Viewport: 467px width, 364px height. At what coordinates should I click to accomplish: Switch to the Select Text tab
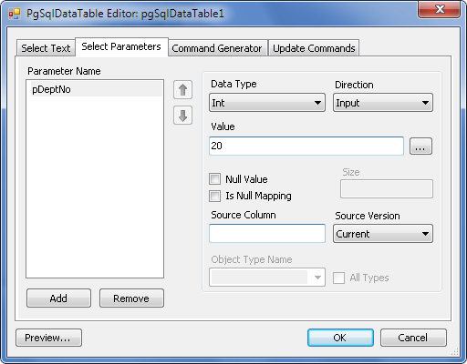point(46,48)
